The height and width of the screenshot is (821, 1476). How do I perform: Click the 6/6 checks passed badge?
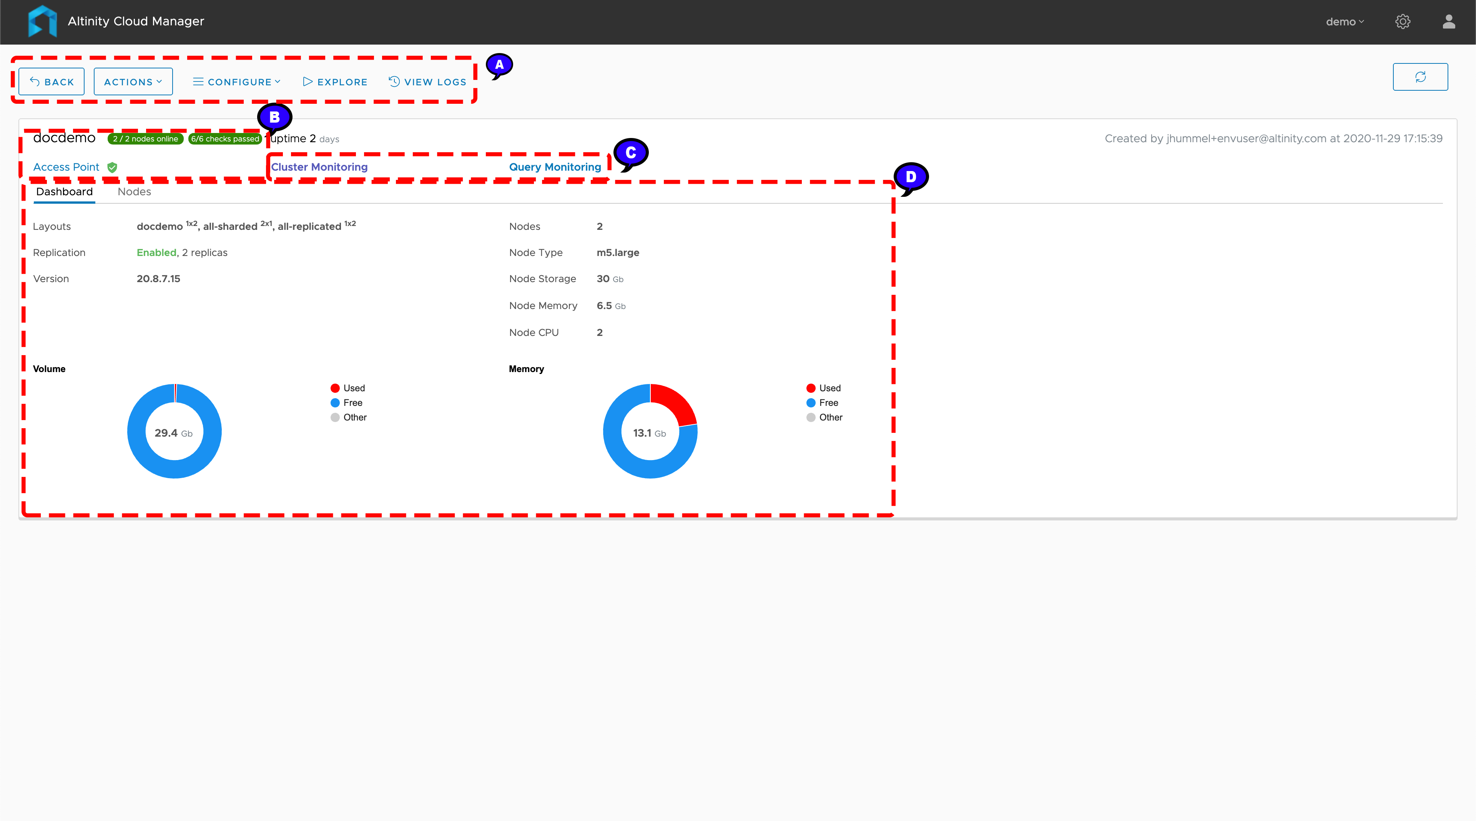click(x=224, y=139)
